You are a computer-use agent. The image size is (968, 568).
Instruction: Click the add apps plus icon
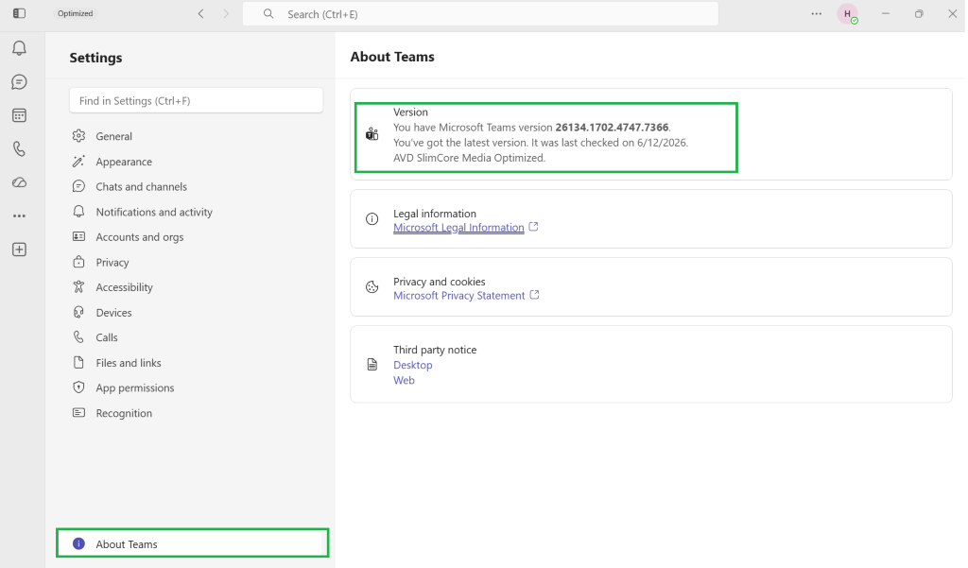[19, 250]
